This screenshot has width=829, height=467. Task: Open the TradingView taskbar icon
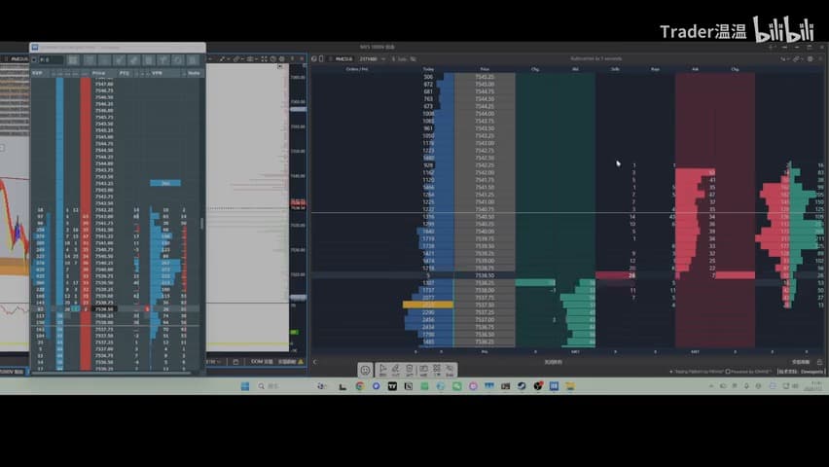pyautogui.click(x=392, y=386)
